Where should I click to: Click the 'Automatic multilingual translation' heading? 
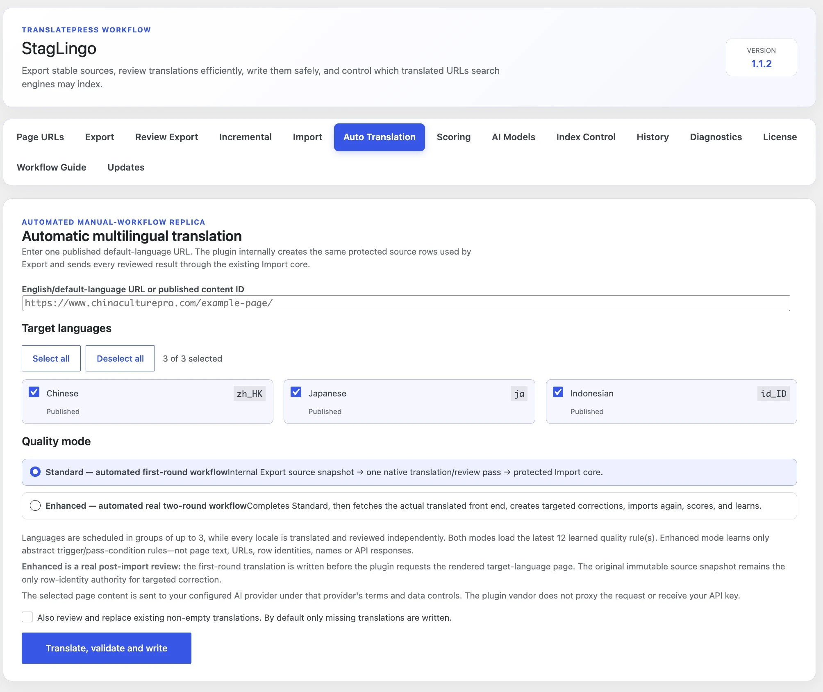click(x=132, y=236)
